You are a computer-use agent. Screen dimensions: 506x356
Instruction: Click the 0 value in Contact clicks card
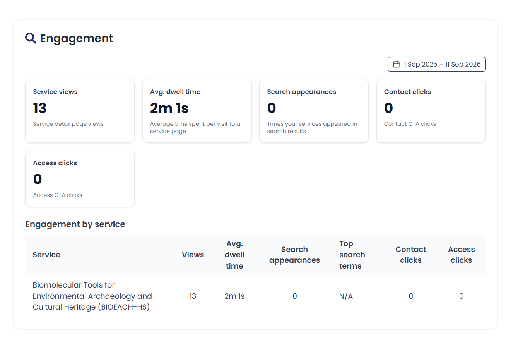tap(389, 108)
